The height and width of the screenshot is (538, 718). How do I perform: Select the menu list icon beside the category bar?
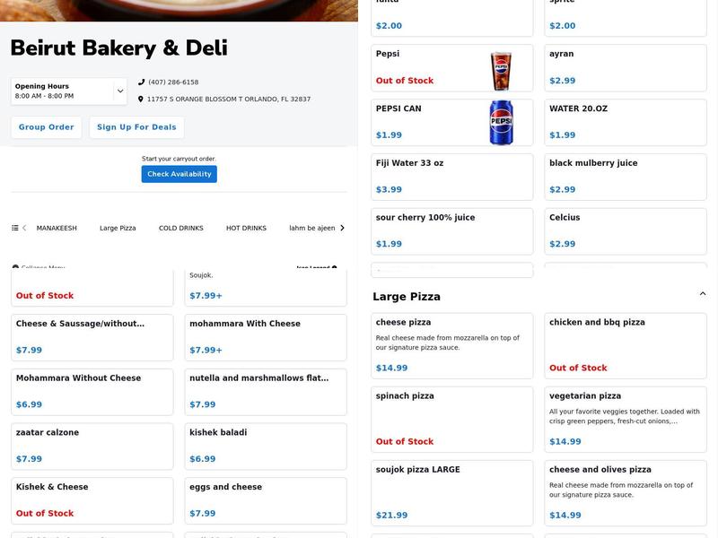(x=14, y=228)
